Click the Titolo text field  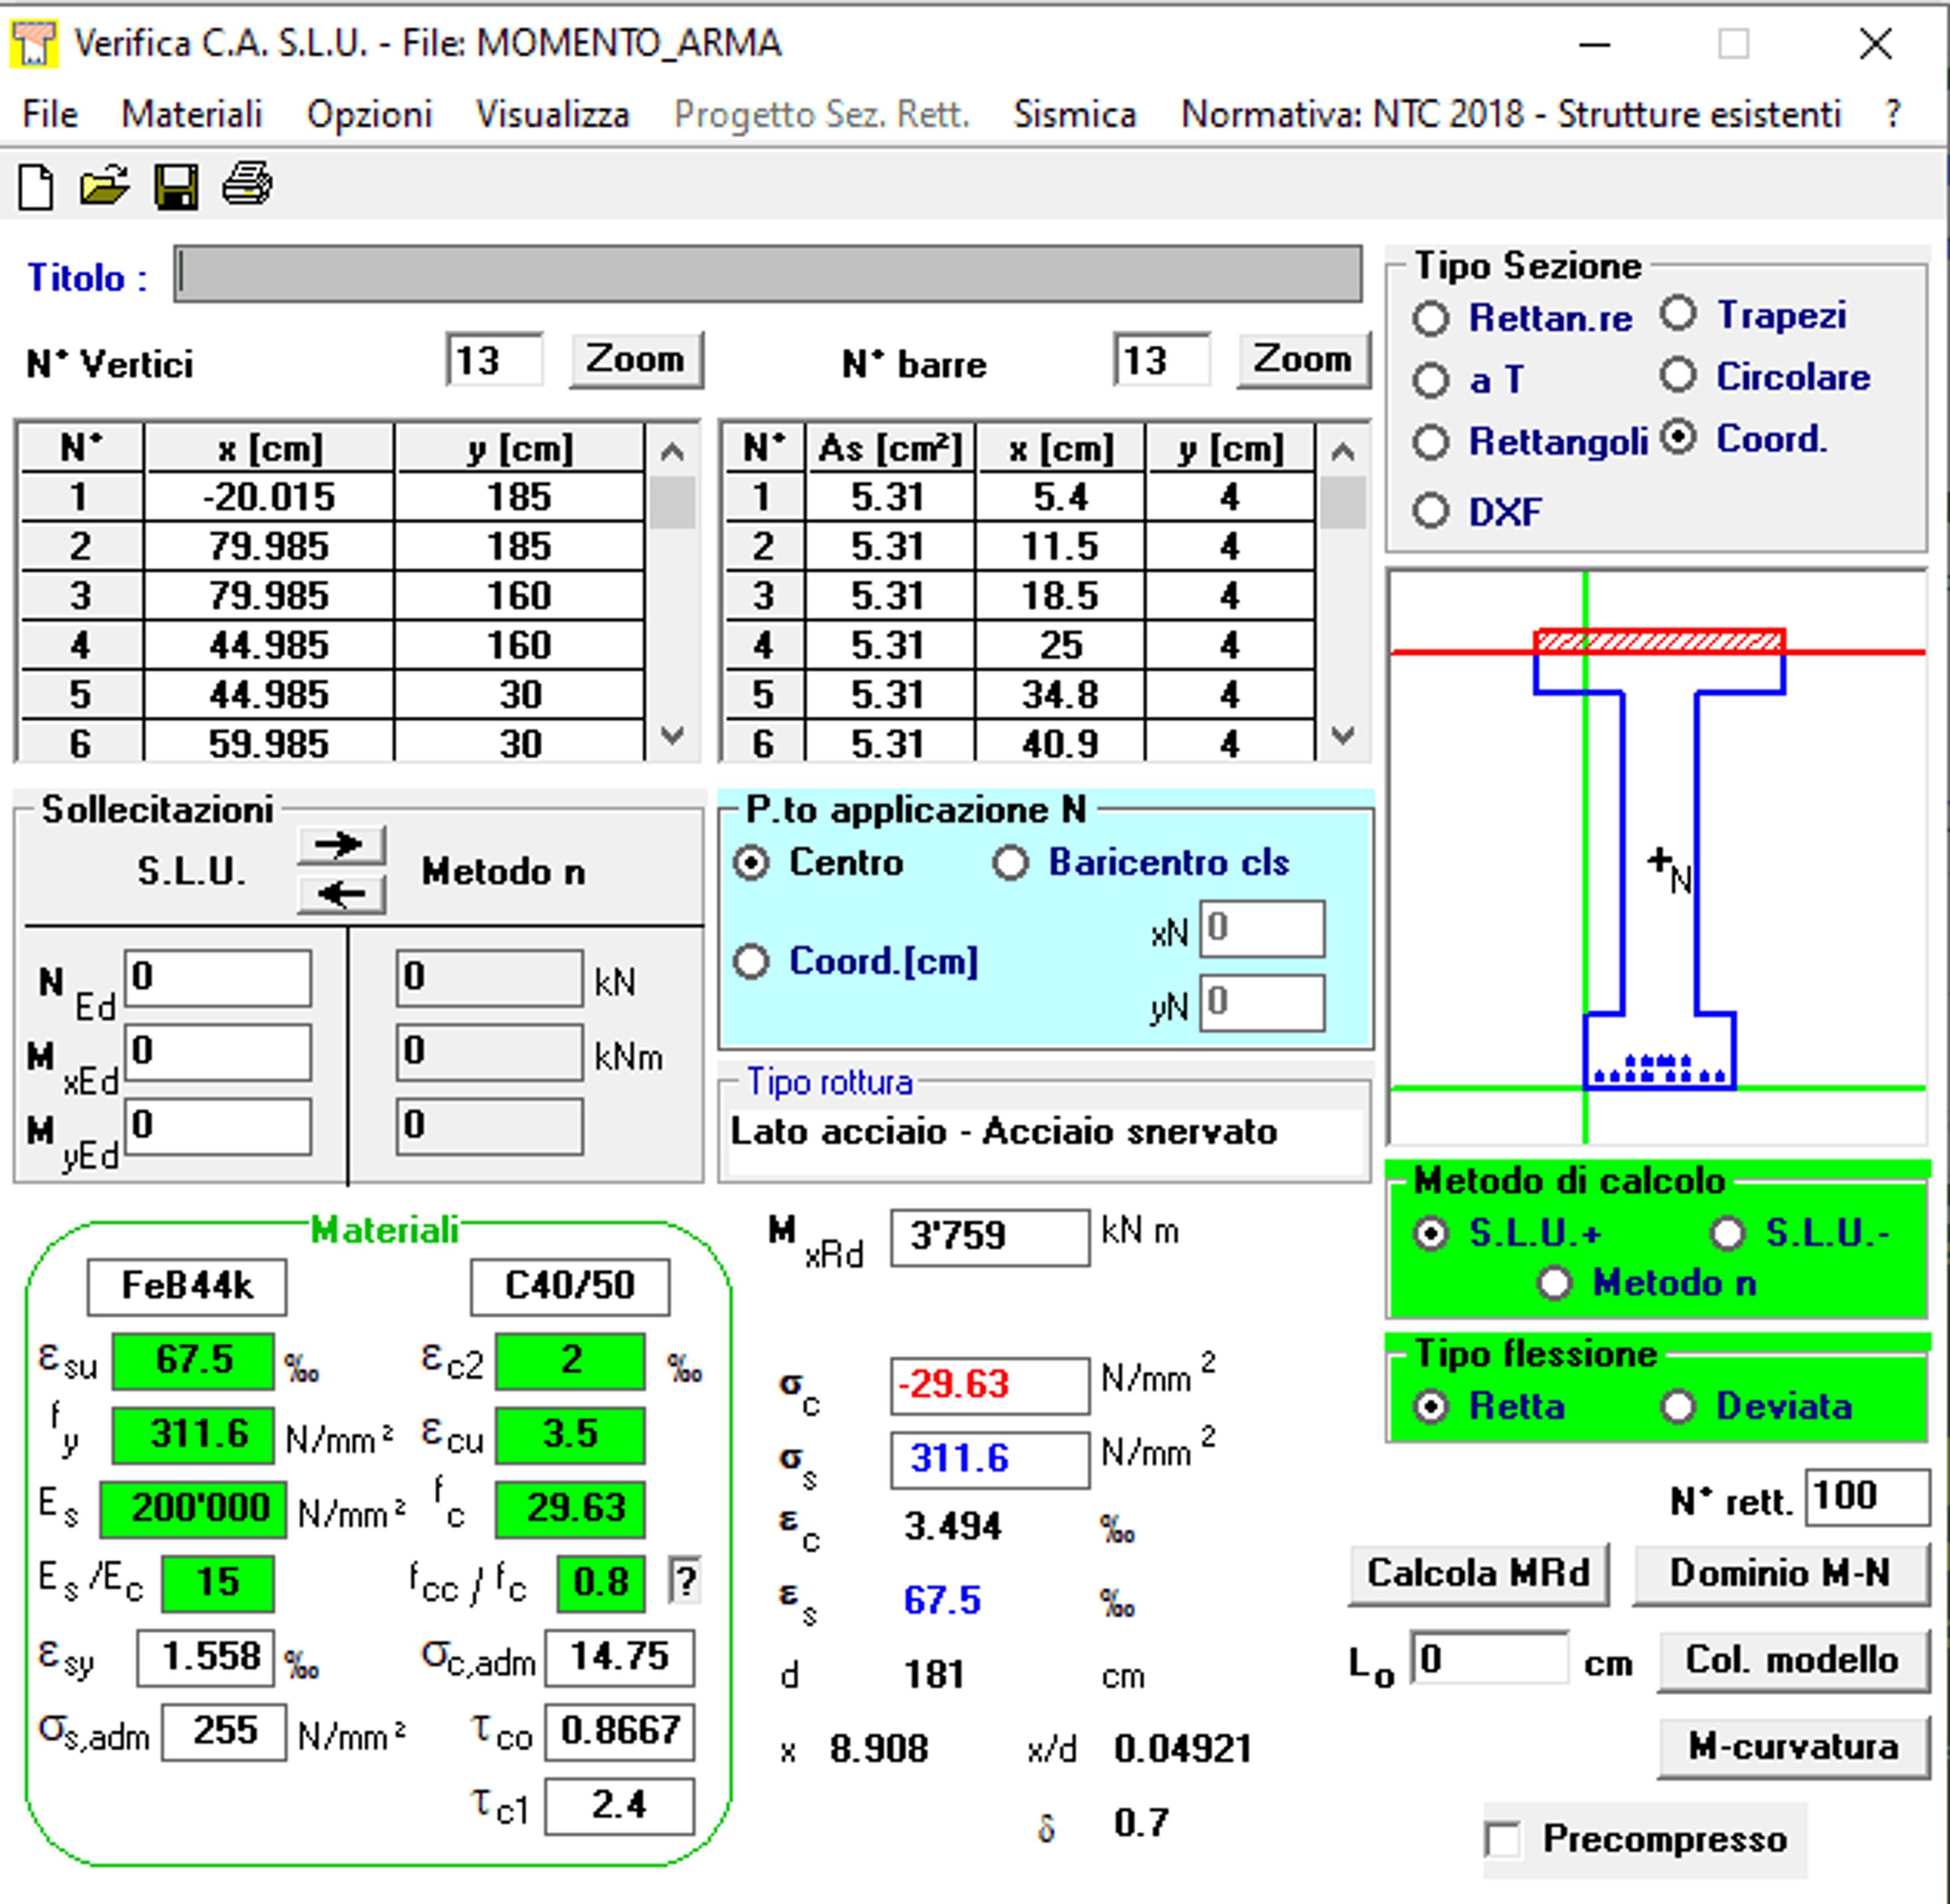click(768, 274)
